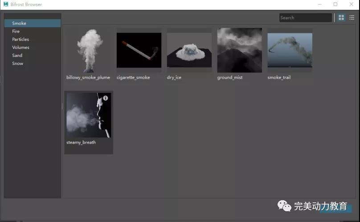
Task: Maximize the Bifrost Browser window
Action: [x=335, y=4]
